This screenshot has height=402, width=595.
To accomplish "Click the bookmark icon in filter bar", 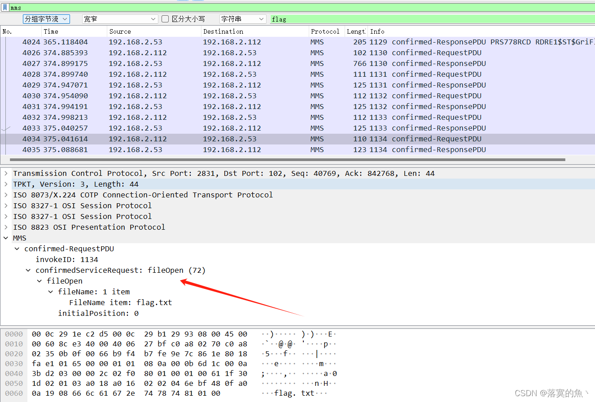I will [5, 8].
